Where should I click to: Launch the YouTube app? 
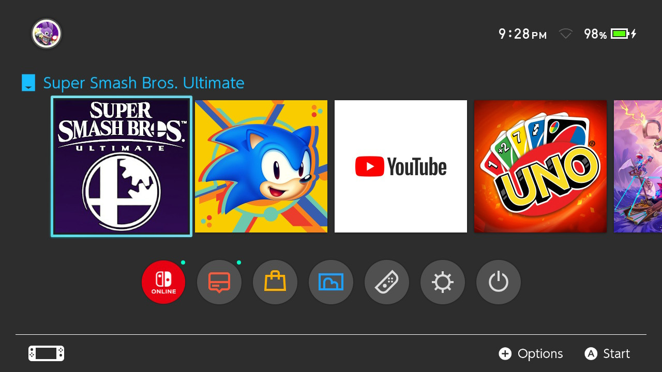[x=400, y=166]
